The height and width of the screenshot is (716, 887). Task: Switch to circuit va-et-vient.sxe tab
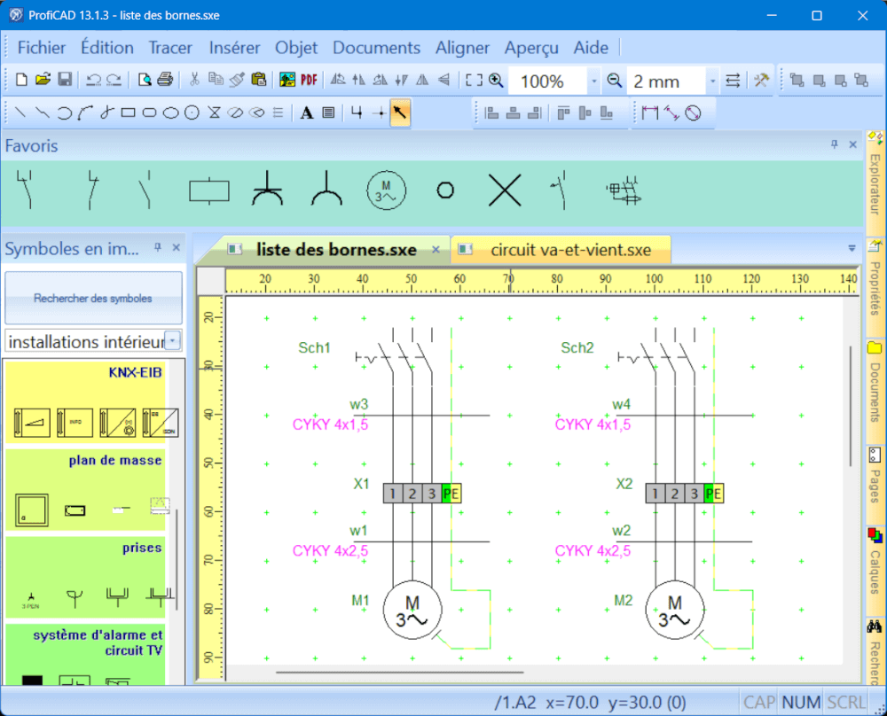561,250
